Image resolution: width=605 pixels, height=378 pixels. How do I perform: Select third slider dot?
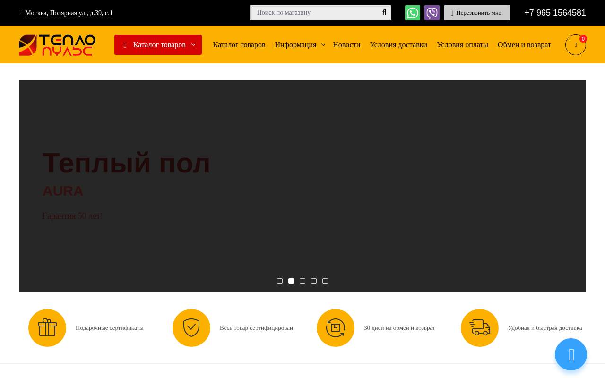tap(302, 281)
